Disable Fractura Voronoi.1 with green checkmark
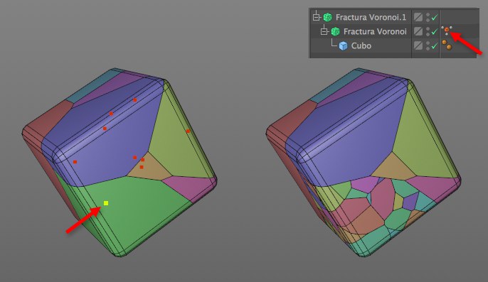The width and height of the screenshot is (488, 282). click(x=435, y=17)
